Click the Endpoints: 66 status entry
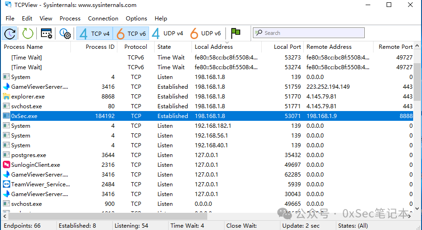 pyautogui.click(x=22, y=225)
